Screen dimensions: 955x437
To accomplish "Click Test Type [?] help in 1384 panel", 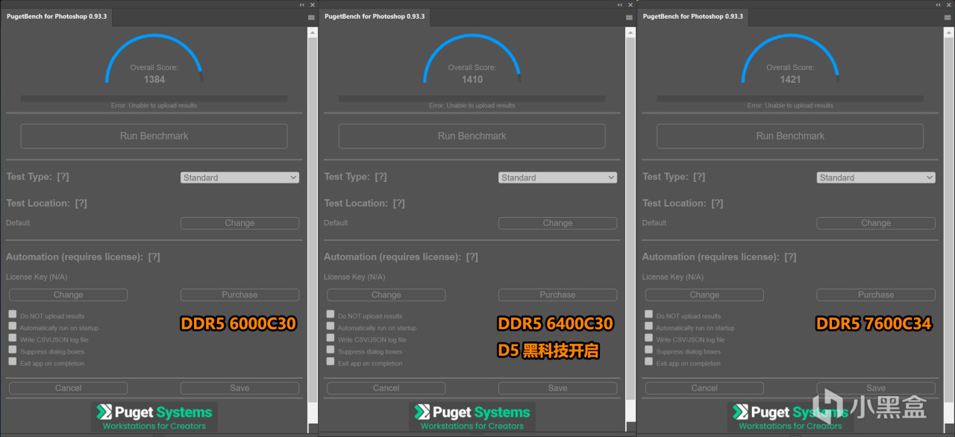I will pyautogui.click(x=63, y=177).
